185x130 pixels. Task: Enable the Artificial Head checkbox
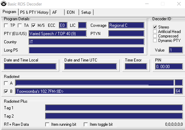[155, 32]
